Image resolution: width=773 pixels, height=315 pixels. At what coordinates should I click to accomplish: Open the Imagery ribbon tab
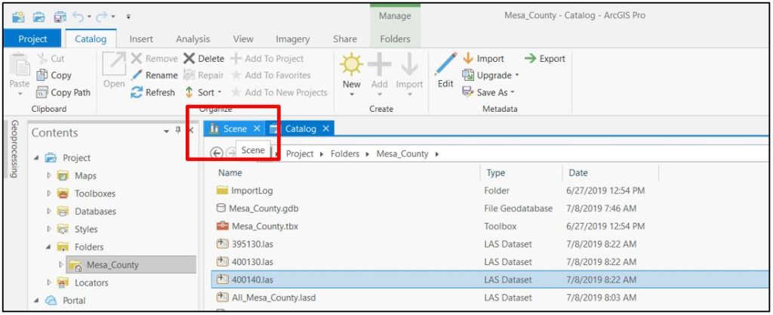pos(292,39)
